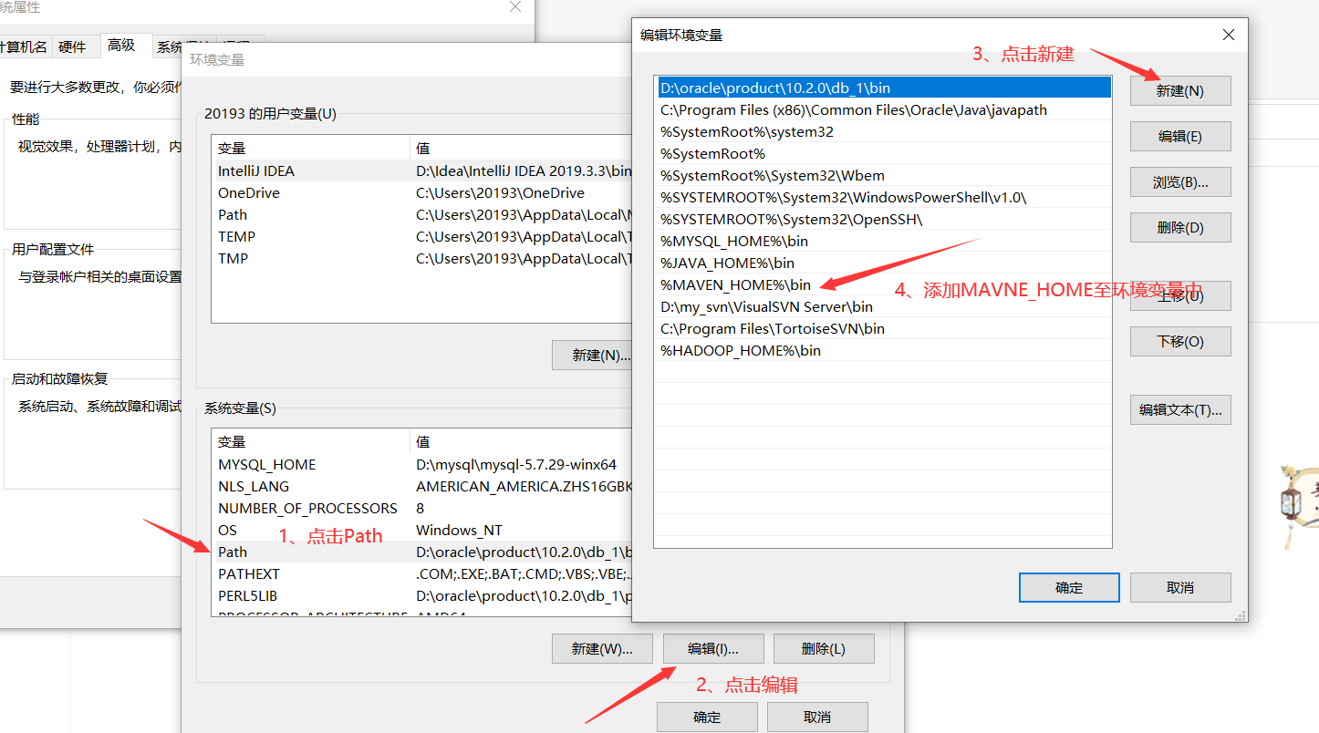Click the 删除(D) button in edit dialog
This screenshot has height=733, width=1319.
pos(1180,228)
